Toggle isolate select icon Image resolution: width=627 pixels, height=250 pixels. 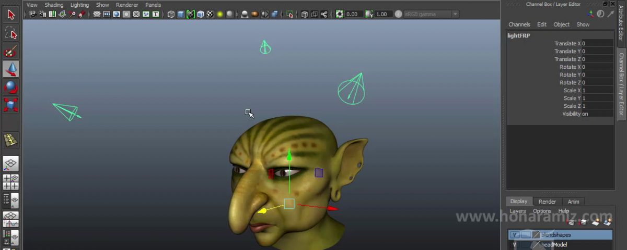pos(289,14)
